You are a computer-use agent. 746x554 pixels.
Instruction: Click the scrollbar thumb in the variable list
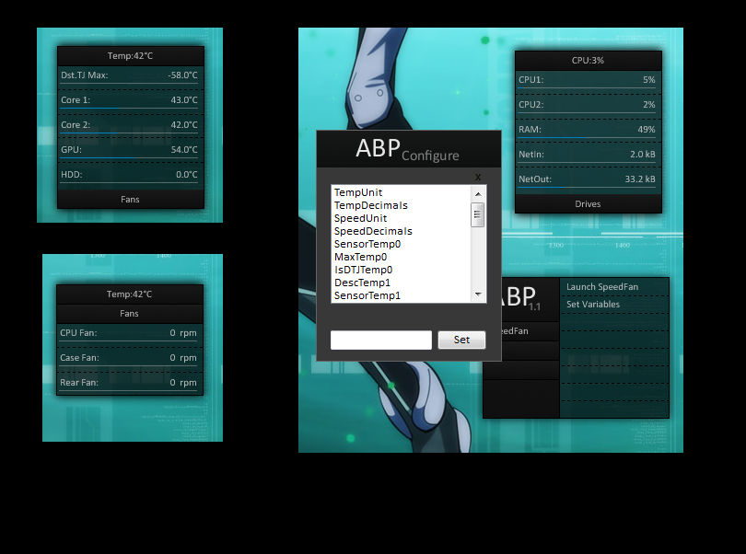[x=478, y=214]
